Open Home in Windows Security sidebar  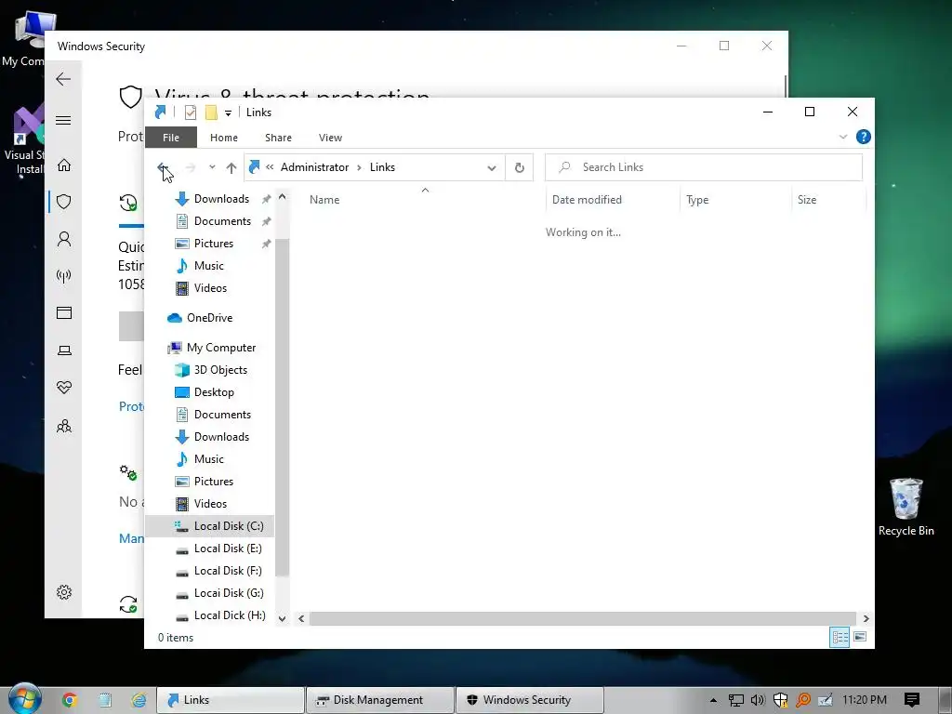[64, 165]
